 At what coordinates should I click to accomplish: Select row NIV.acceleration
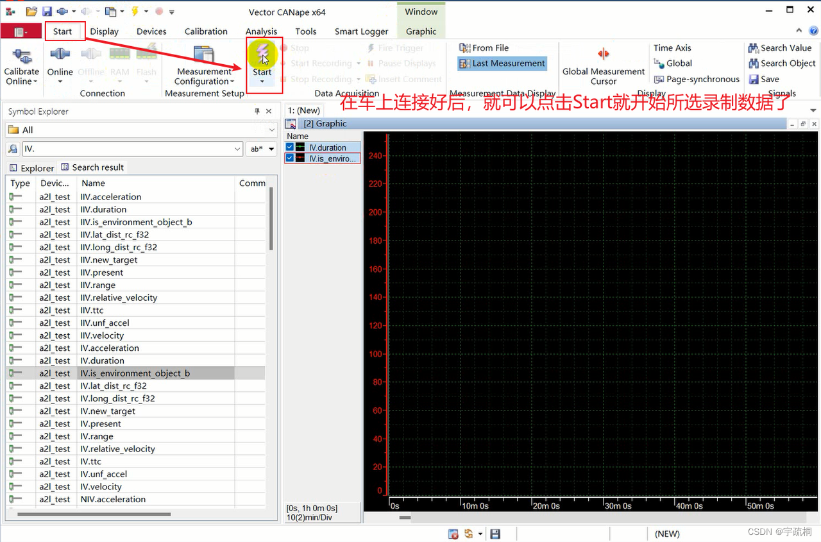136,500
